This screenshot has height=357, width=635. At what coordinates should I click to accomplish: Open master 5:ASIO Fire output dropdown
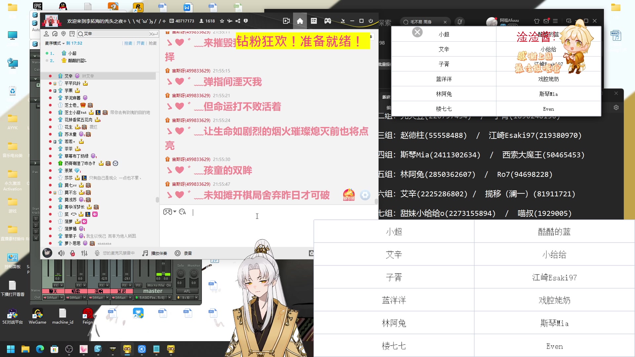(x=170, y=297)
